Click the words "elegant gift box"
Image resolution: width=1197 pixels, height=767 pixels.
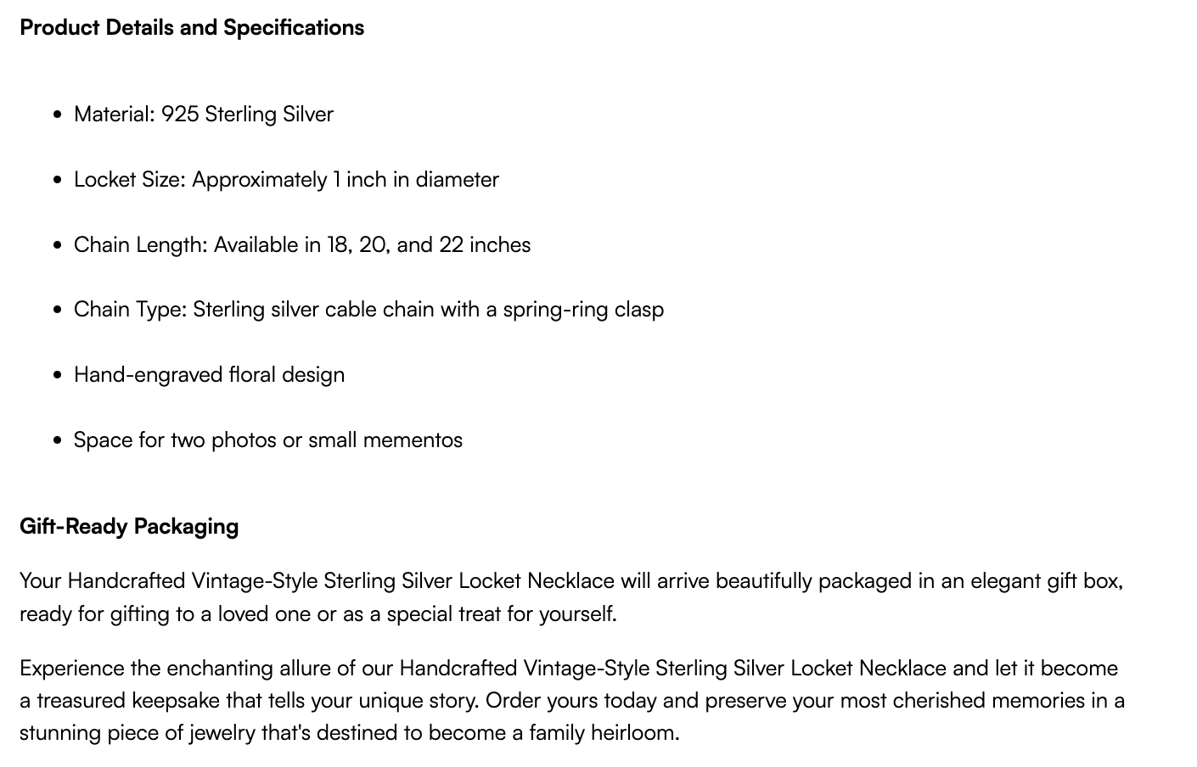click(x=1046, y=581)
